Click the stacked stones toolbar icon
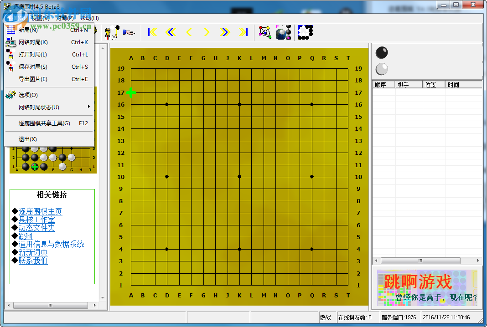 point(284,32)
